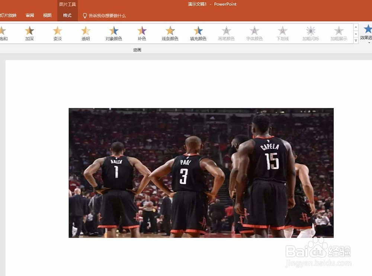
Task: Open the 幻灯片放映 (Slide Show) tab
Action: pyautogui.click(x=8, y=15)
